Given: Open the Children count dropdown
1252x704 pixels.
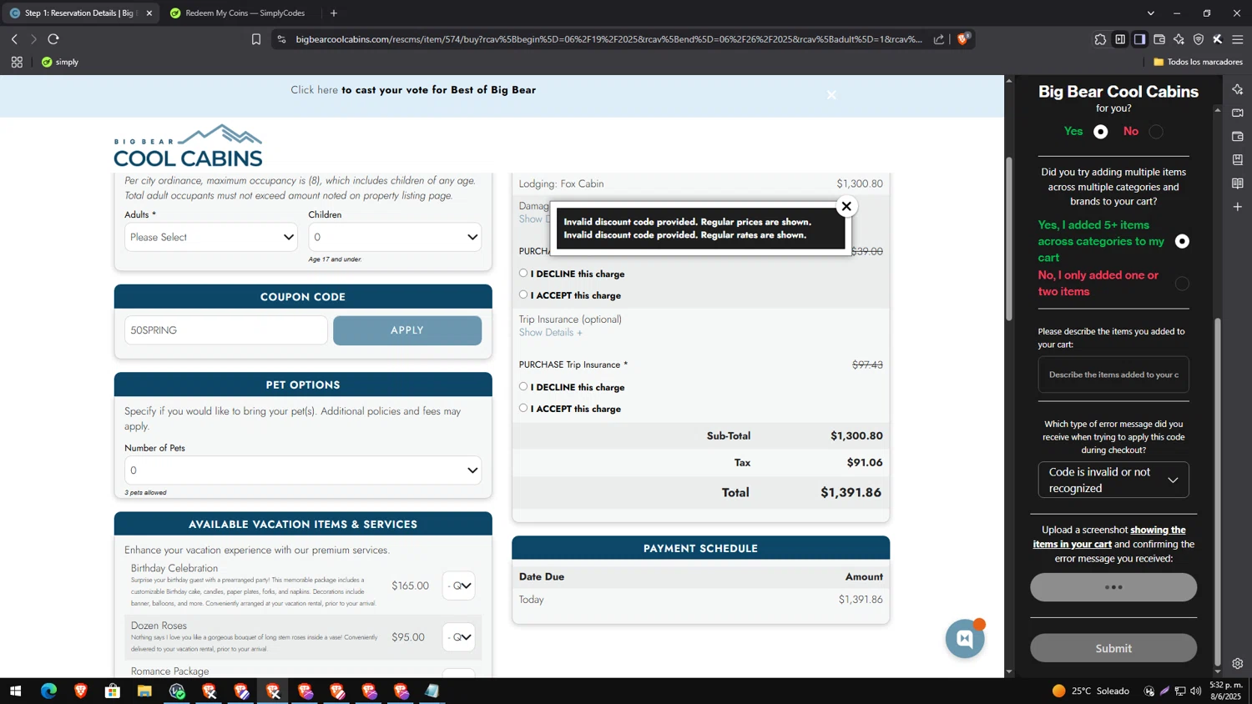Looking at the screenshot, I should (x=395, y=237).
